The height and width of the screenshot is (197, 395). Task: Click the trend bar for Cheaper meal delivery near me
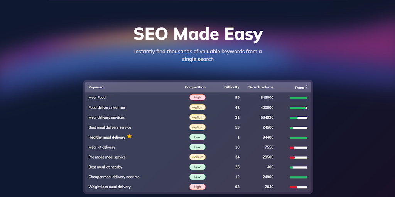point(299,177)
